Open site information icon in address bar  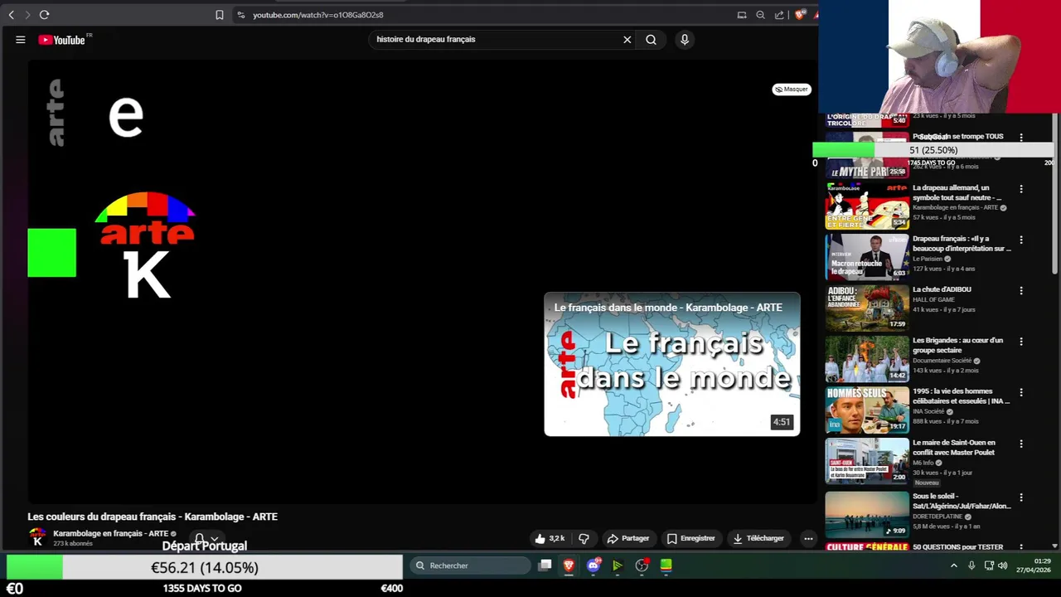click(240, 15)
